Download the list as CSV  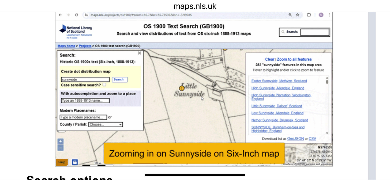312,139
